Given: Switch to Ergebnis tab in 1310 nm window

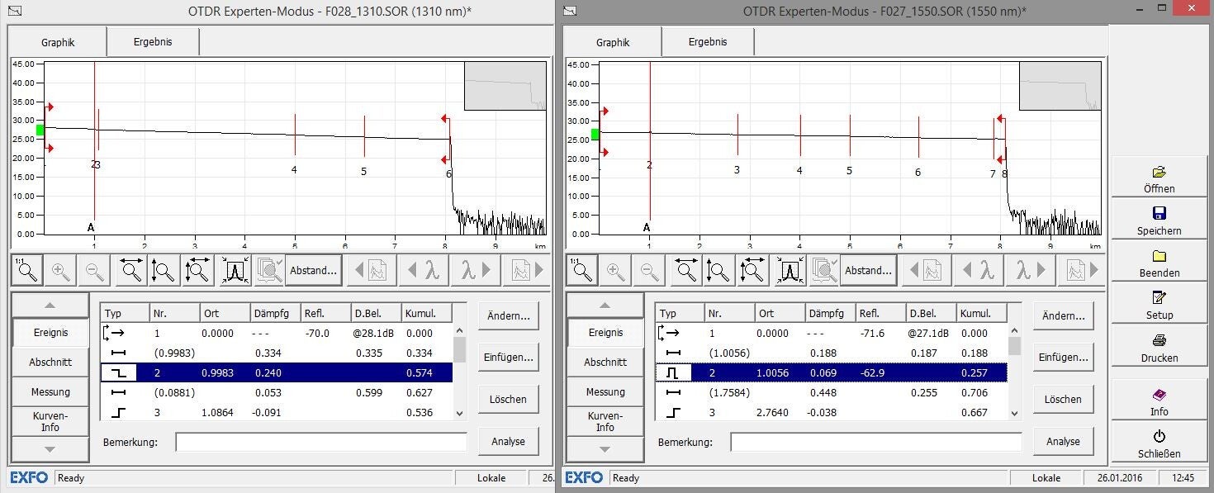Looking at the screenshot, I should click(x=153, y=41).
